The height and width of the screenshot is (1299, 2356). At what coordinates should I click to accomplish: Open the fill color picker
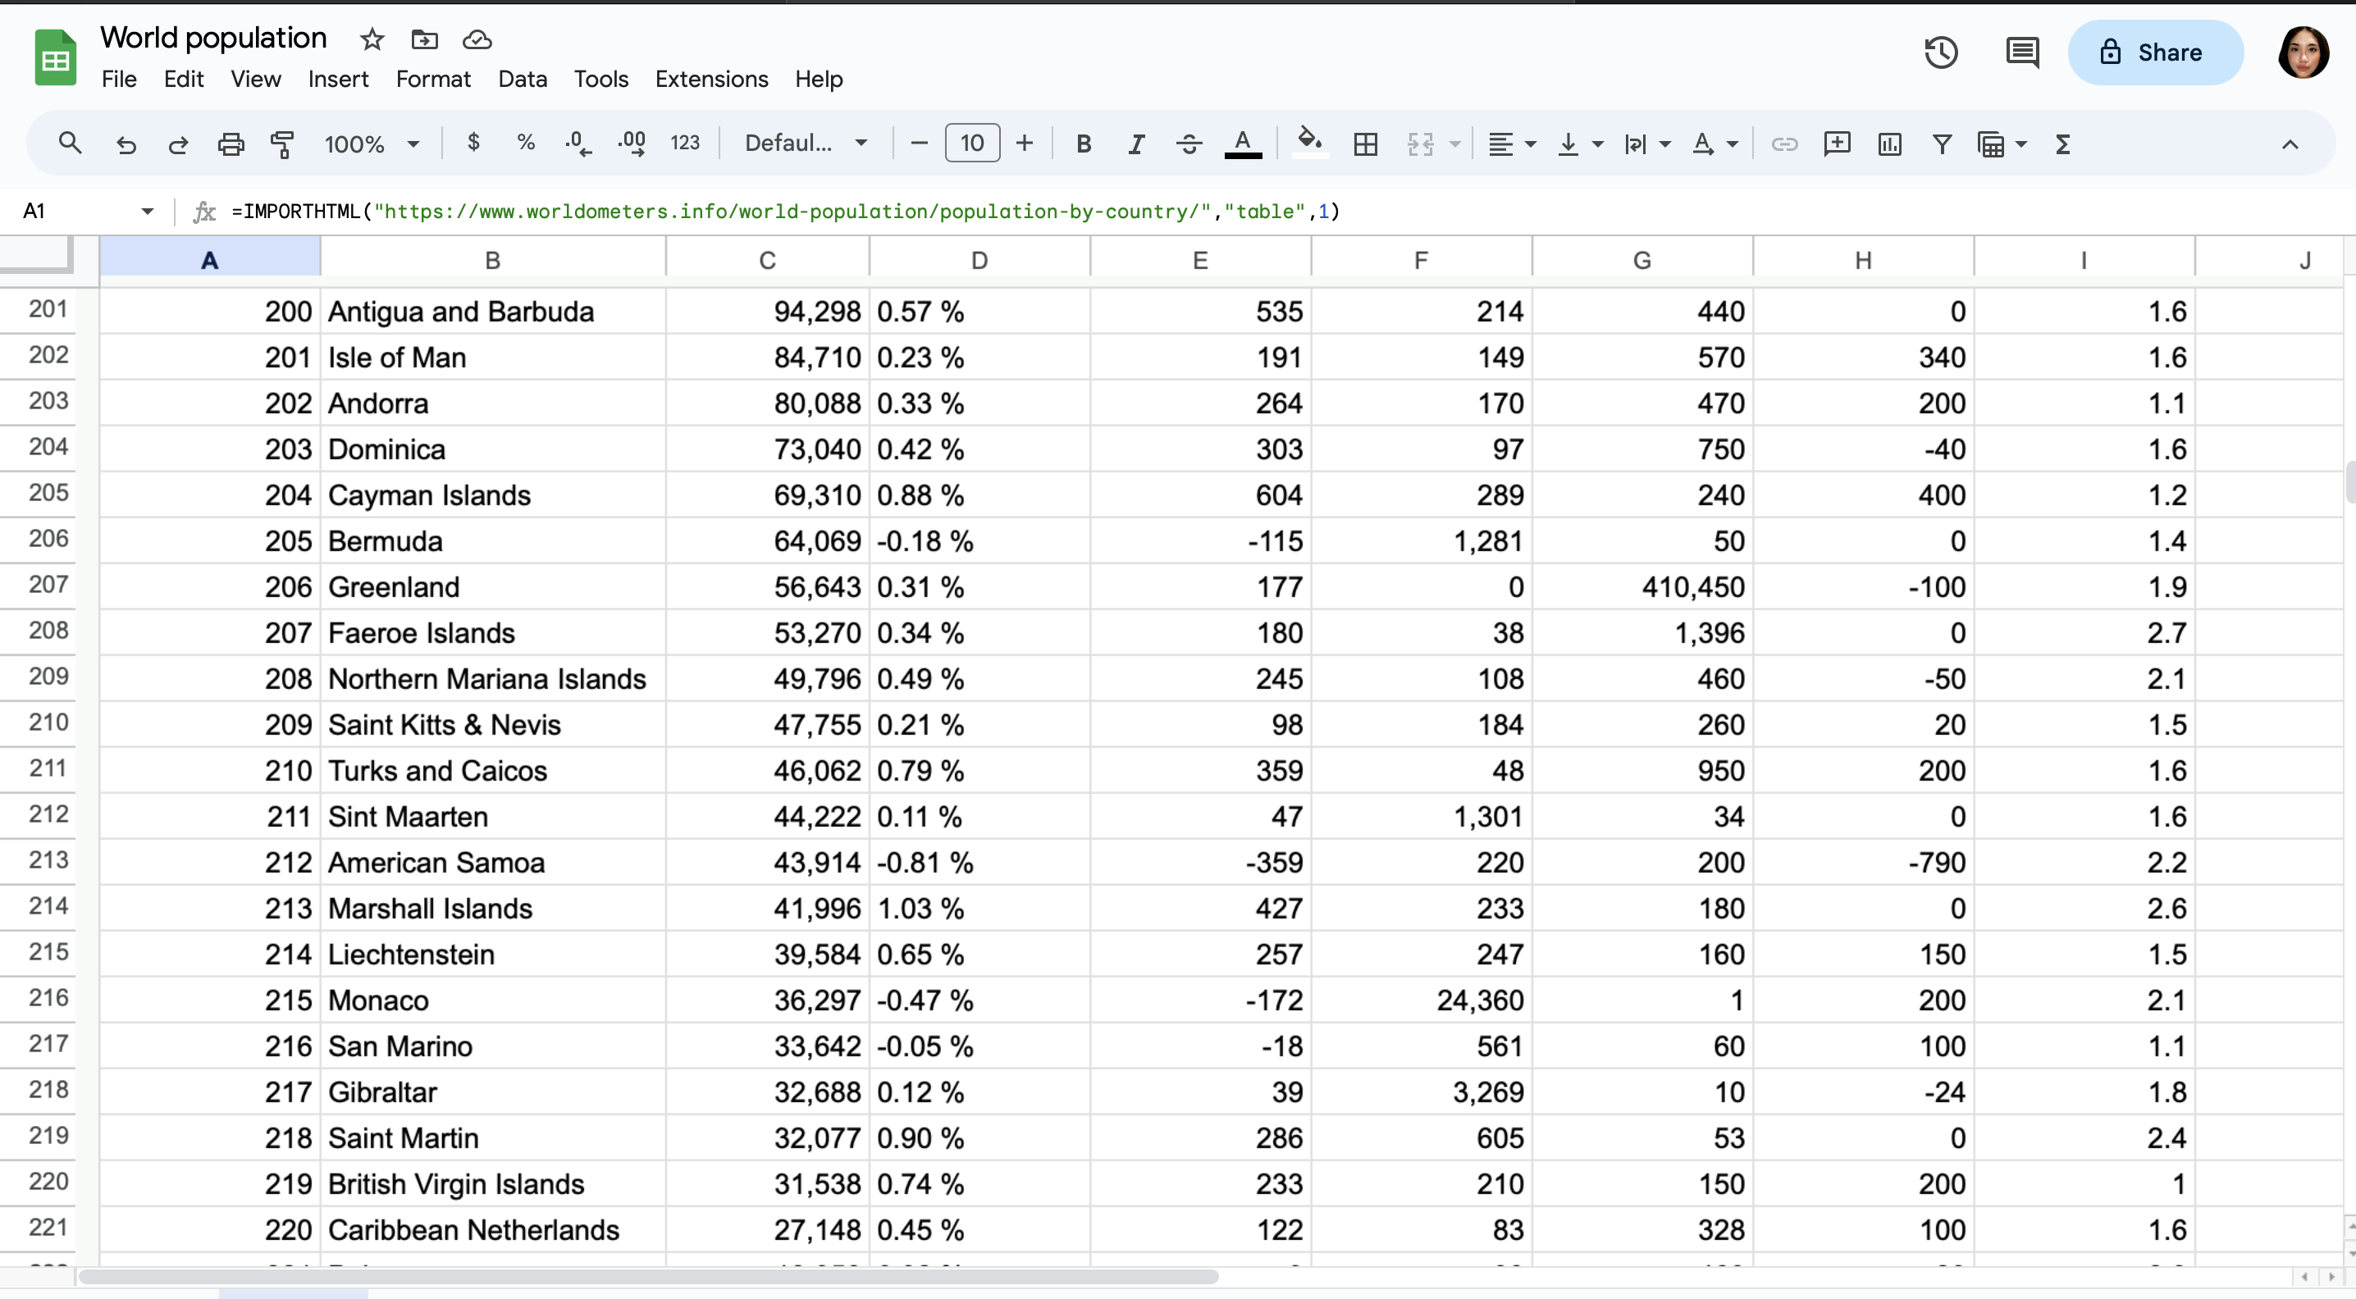tap(1310, 144)
